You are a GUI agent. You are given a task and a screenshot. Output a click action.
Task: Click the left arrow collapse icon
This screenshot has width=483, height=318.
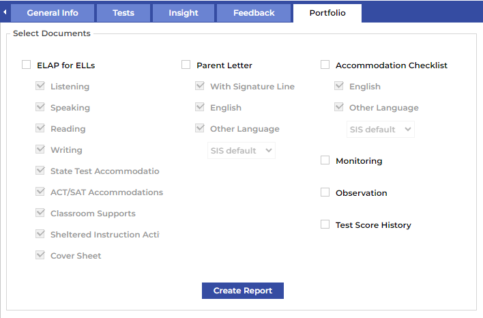[x=5, y=12]
